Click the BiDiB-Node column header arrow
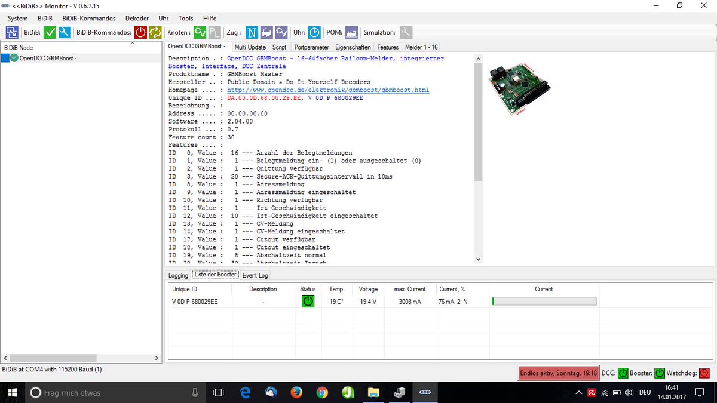Viewport: 717px width, 403px height. (132, 43)
